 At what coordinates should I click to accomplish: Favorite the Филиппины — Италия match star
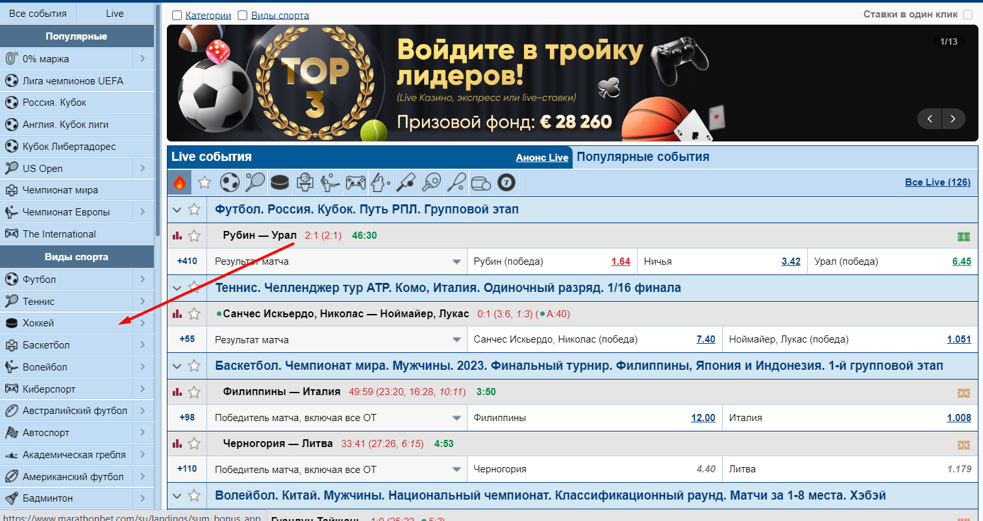tap(194, 392)
